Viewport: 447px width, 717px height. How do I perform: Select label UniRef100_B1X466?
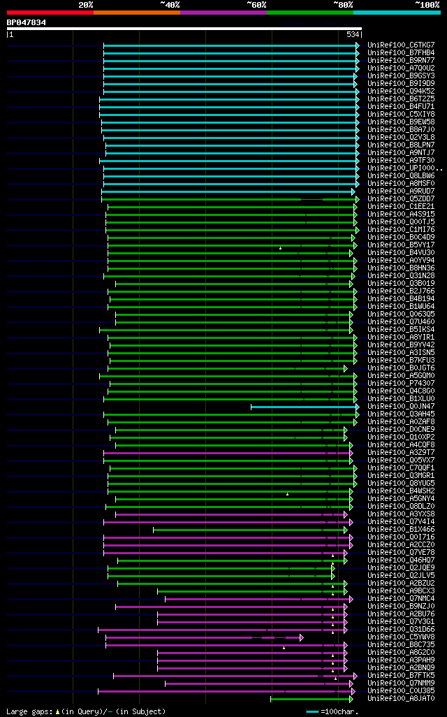(x=401, y=530)
